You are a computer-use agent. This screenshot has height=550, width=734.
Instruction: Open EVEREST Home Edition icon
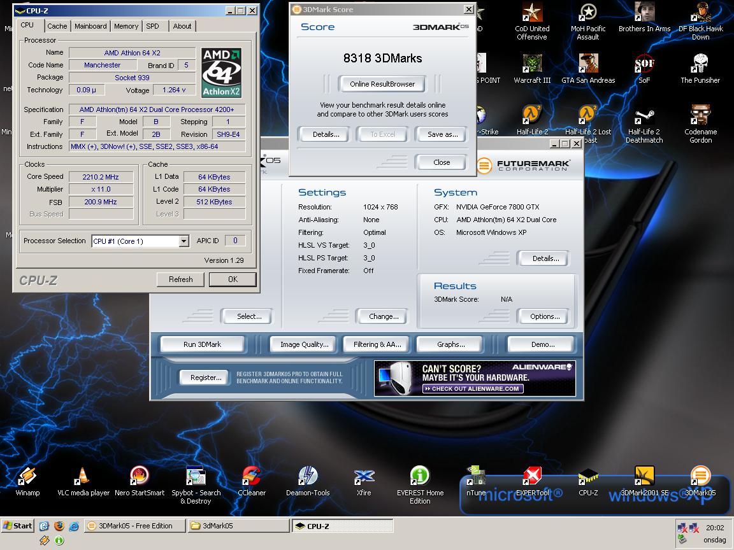pyautogui.click(x=420, y=485)
